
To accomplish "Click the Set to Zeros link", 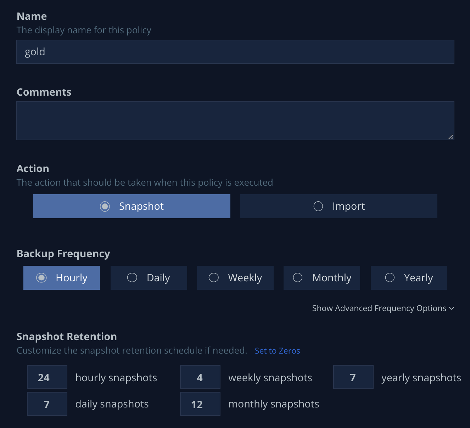I will click(278, 351).
